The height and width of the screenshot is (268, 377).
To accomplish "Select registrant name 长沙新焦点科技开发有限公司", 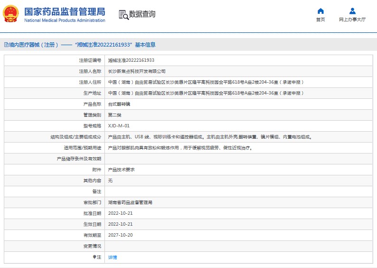I will (x=137, y=71).
